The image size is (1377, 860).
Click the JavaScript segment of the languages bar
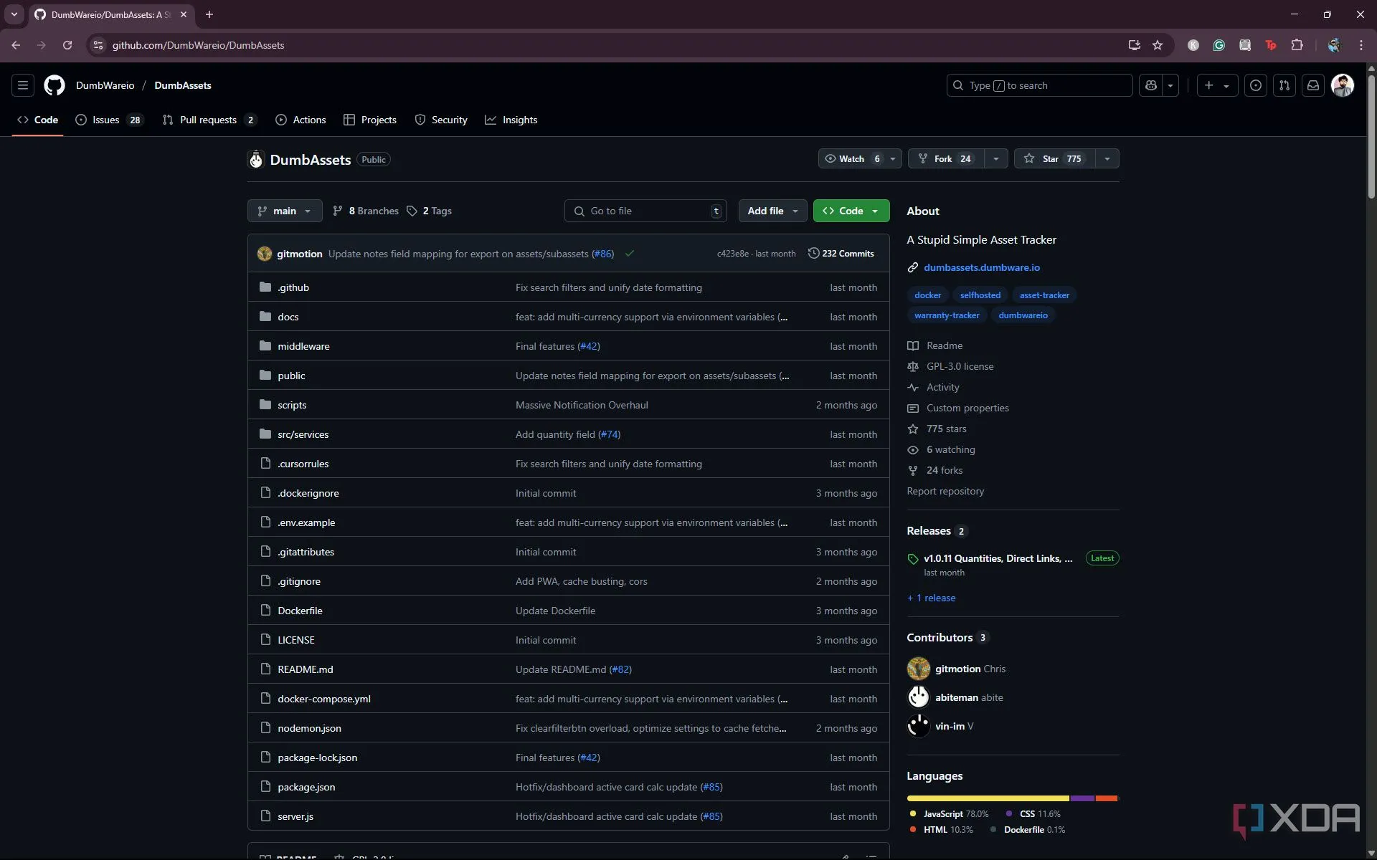[987, 798]
